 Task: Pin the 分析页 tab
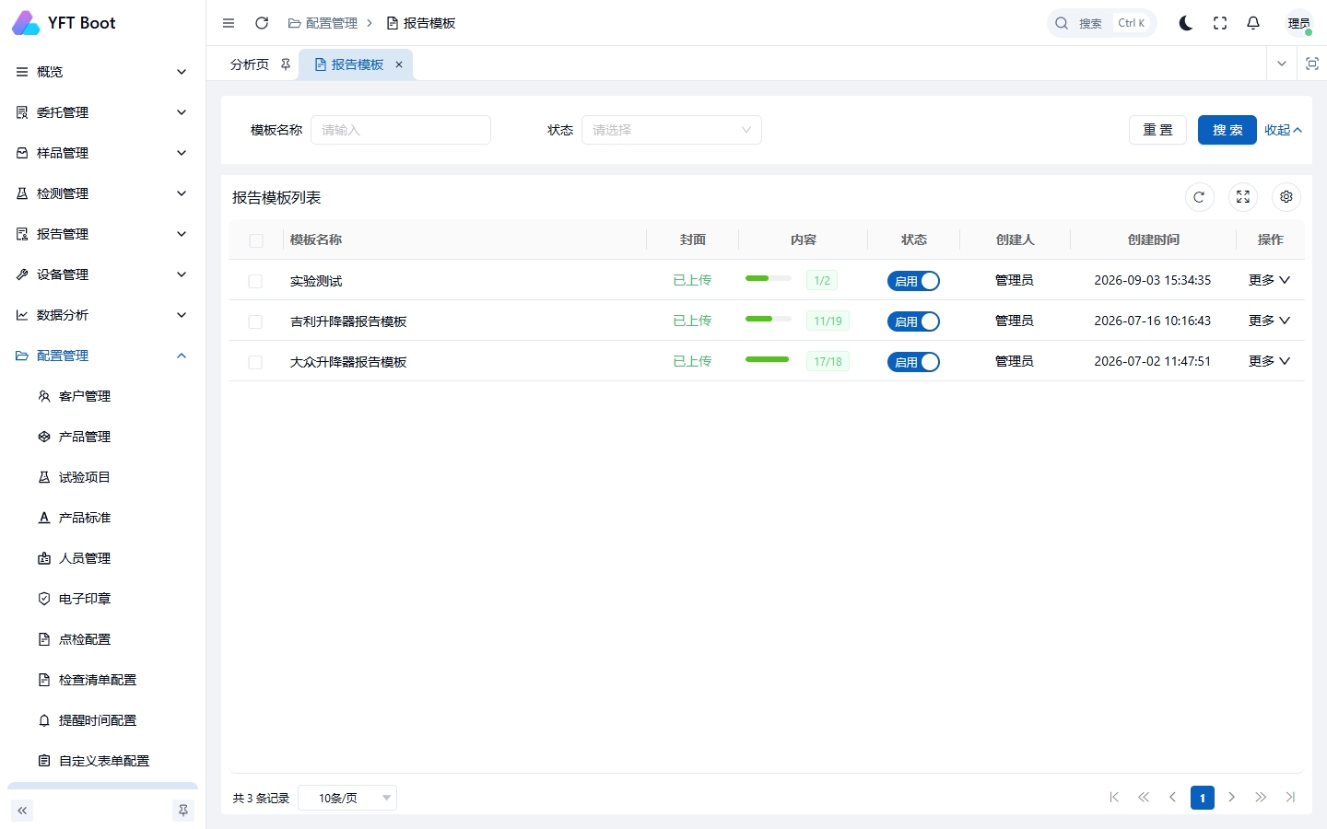(286, 64)
